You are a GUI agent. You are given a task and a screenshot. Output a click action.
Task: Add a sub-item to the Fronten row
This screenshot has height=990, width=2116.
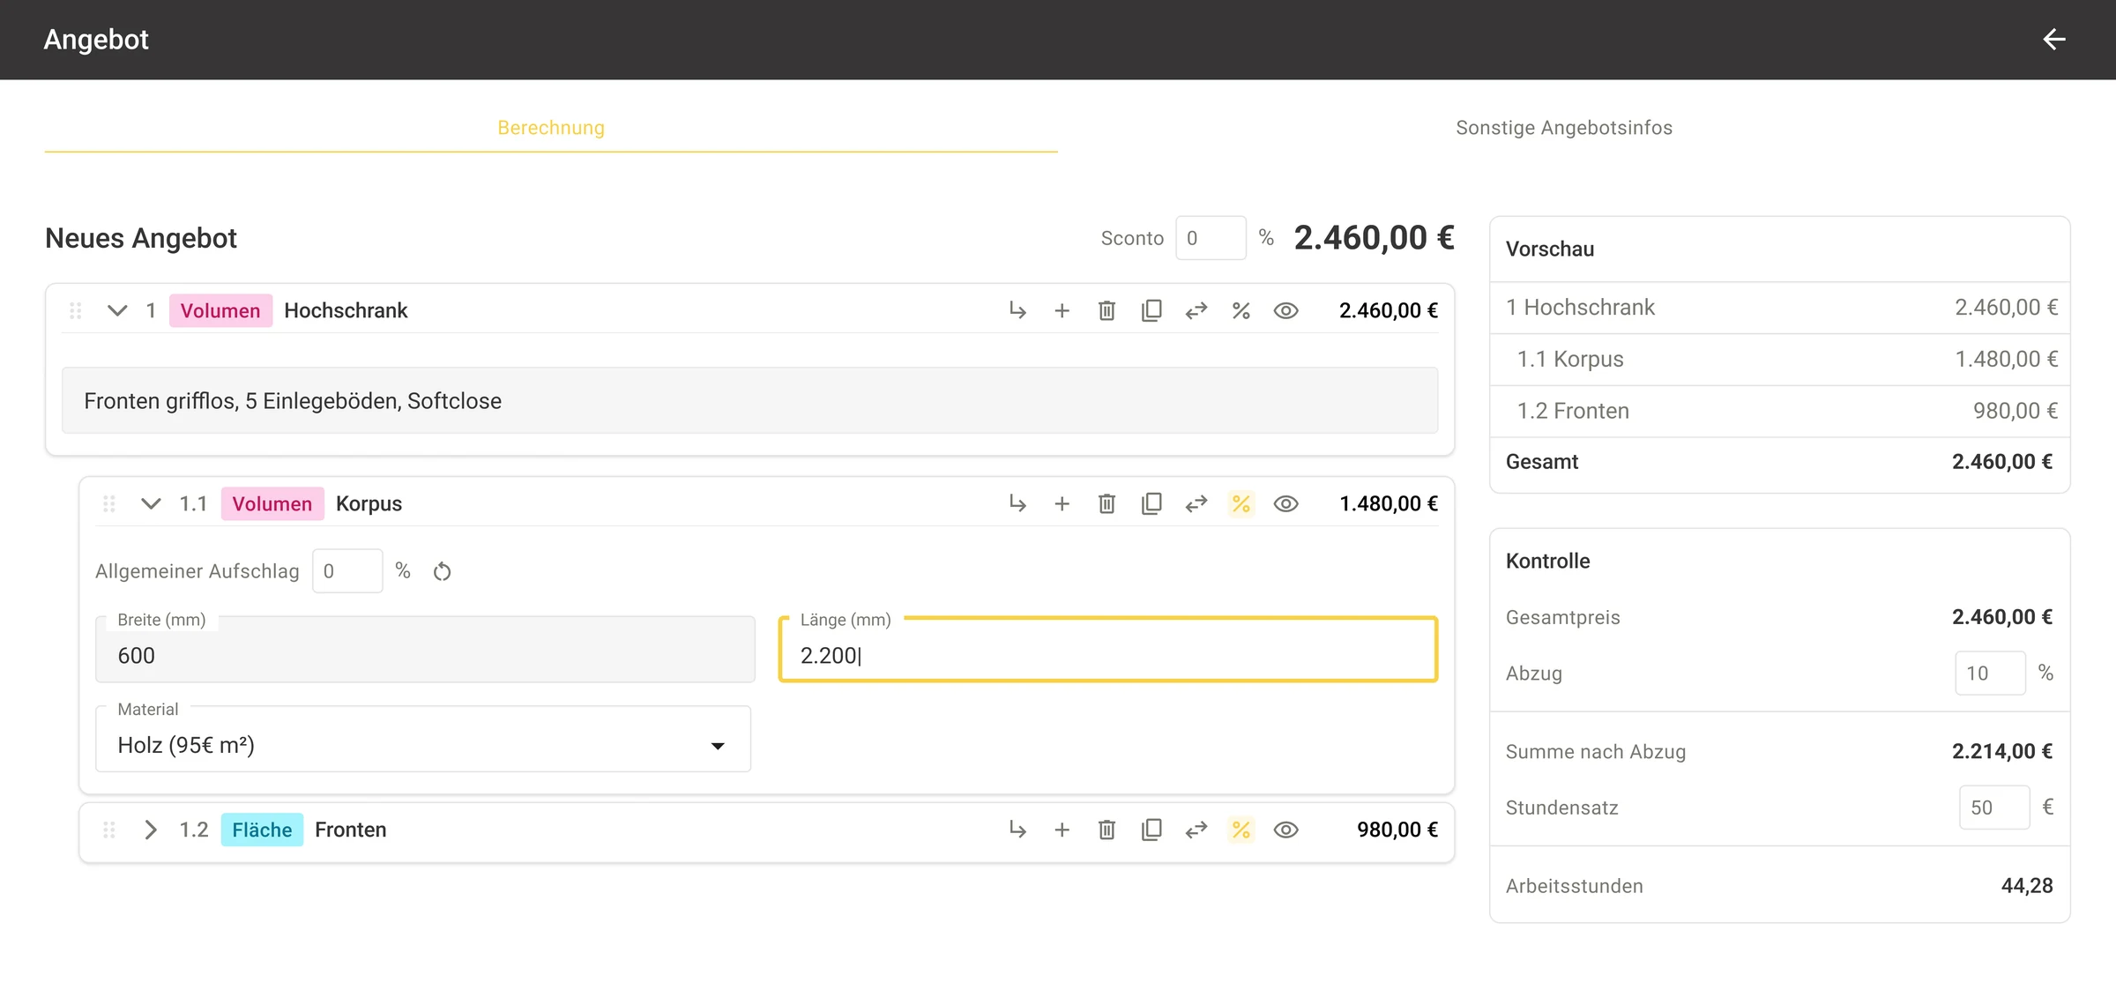click(x=1017, y=830)
